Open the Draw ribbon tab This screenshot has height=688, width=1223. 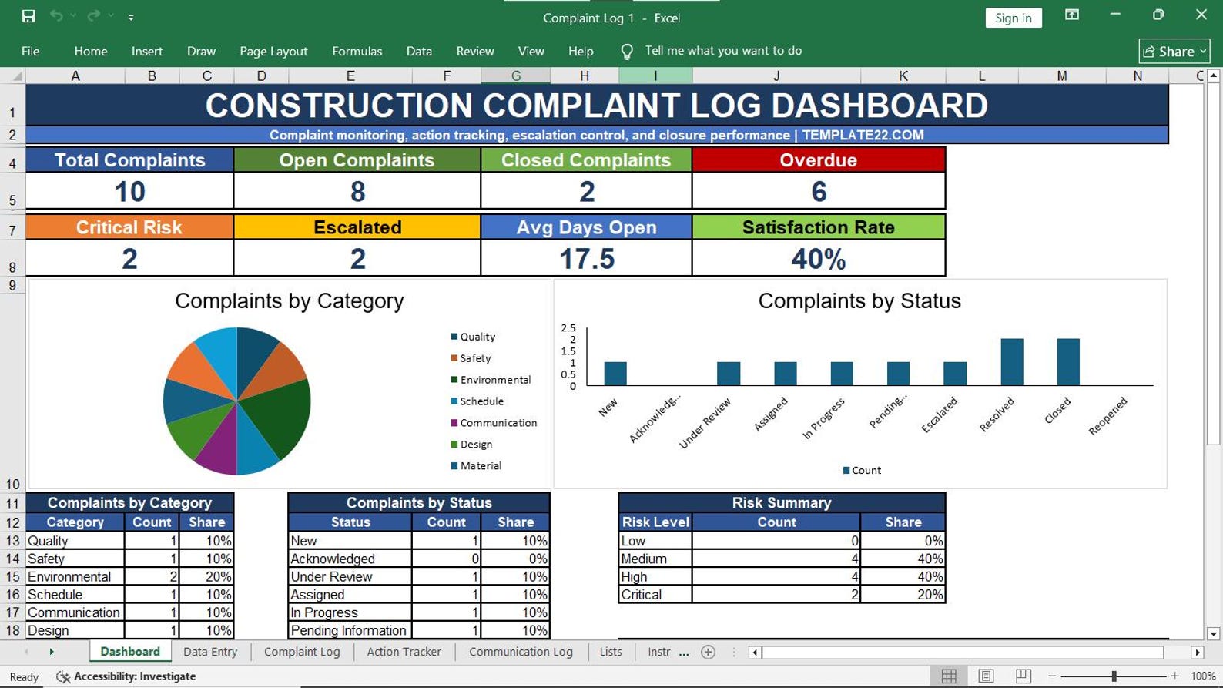[201, 51]
